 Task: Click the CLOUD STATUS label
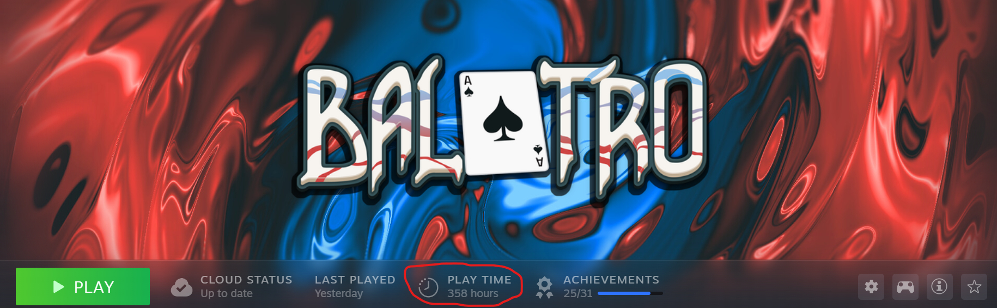coord(246,280)
